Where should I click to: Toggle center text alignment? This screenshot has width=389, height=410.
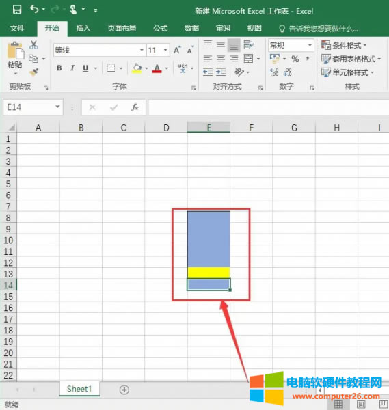221,59
